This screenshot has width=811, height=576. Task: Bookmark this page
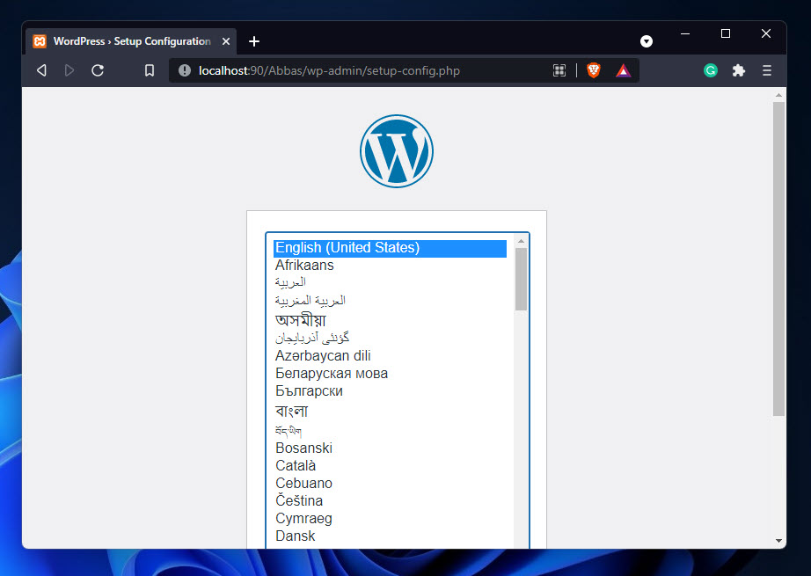(x=150, y=70)
